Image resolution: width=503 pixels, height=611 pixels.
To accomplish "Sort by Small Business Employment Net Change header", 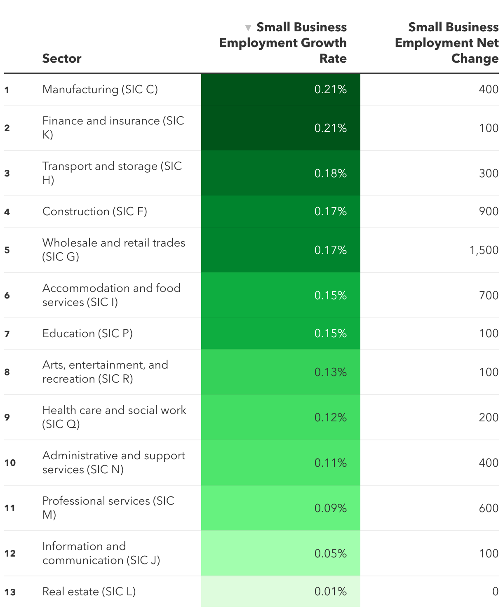I will coord(447,43).
